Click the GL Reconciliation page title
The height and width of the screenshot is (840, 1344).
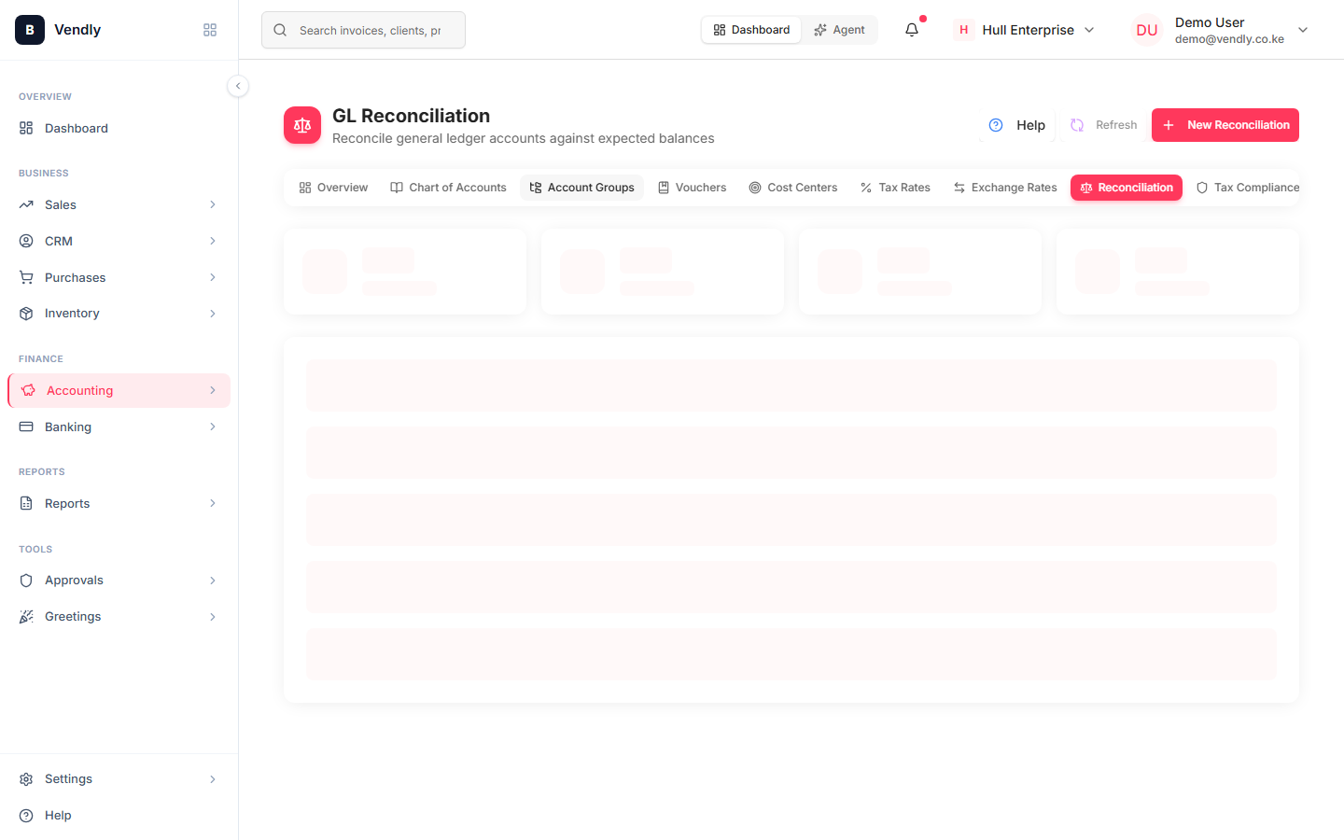tap(411, 116)
